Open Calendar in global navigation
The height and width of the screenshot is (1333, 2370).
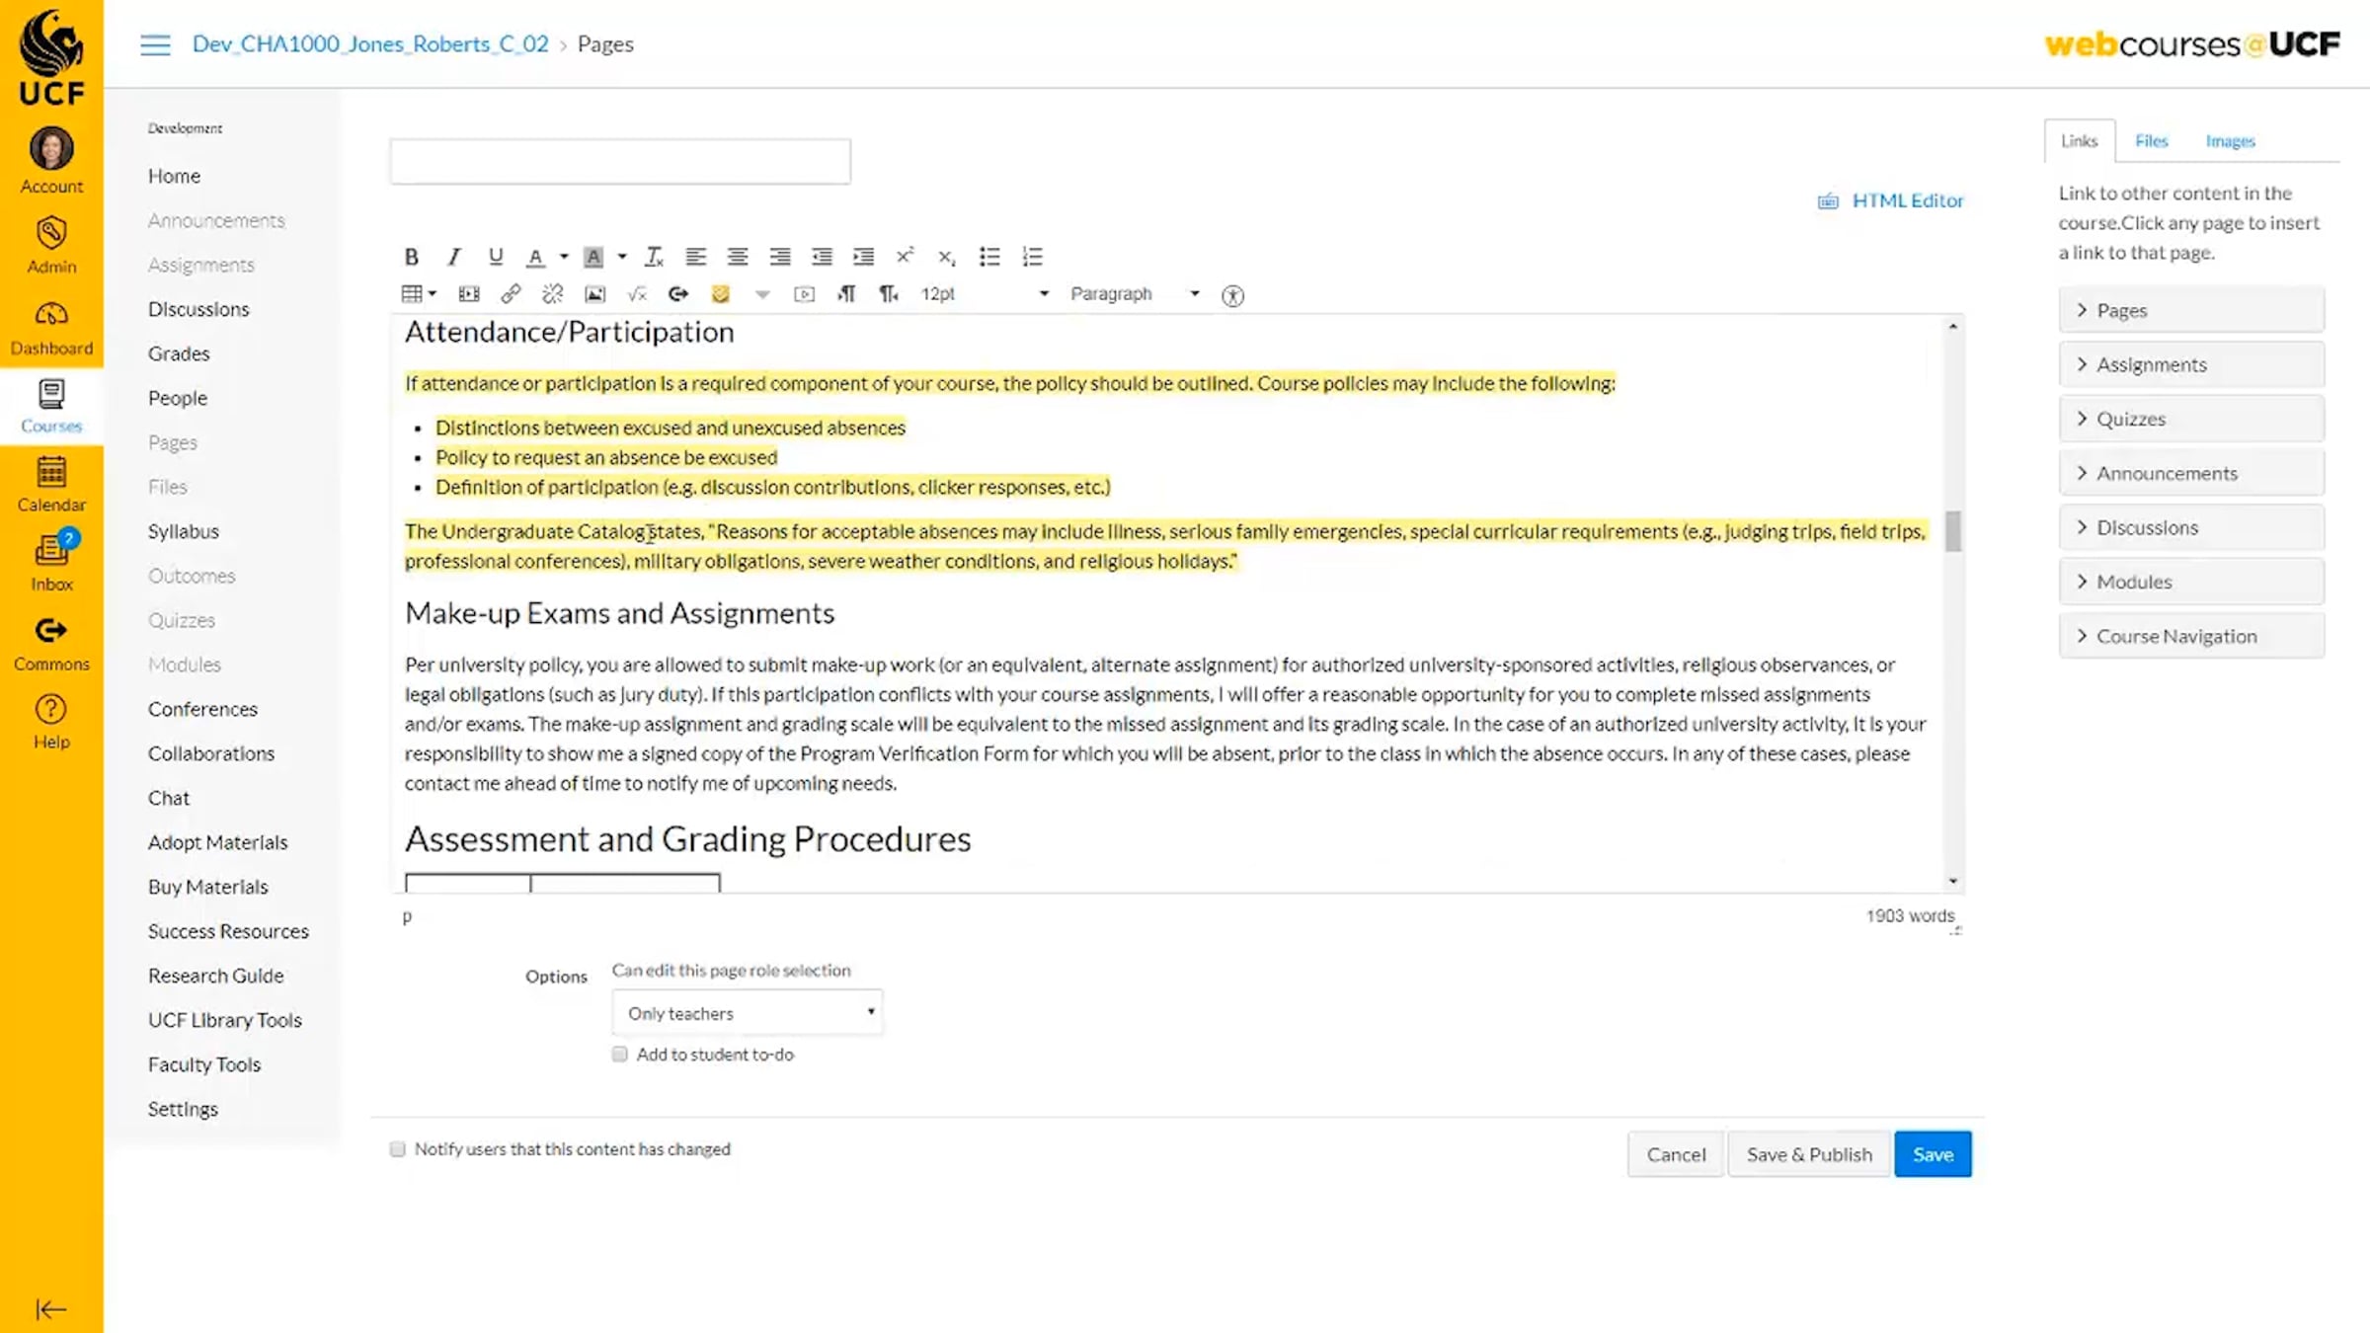(x=51, y=485)
